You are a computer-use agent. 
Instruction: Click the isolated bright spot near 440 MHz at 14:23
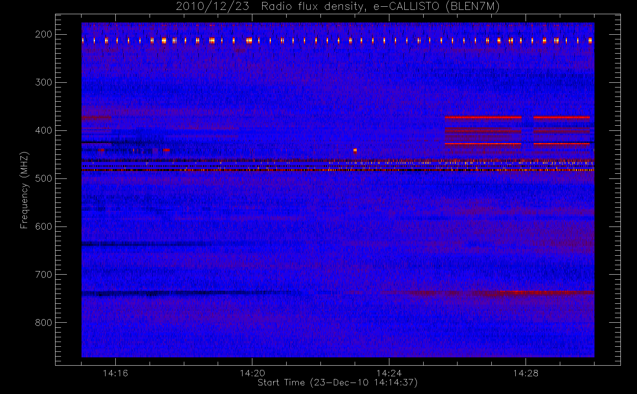click(x=355, y=150)
